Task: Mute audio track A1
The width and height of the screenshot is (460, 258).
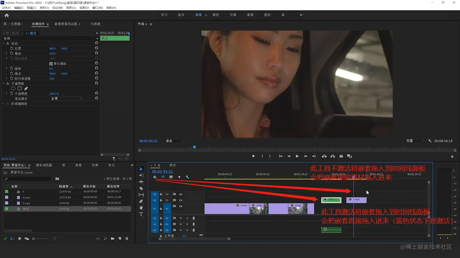Action: 181,218
